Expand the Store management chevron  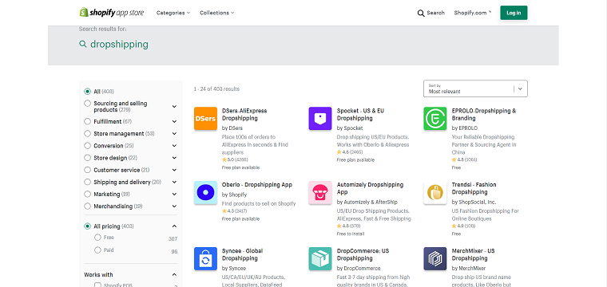(x=174, y=134)
